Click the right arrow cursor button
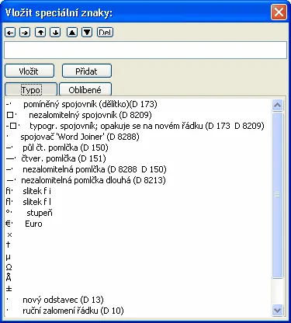 pyautogui.click(x=25, y=33)
